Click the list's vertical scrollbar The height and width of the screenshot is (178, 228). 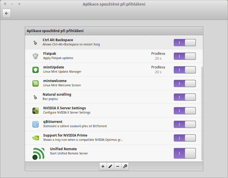click(202, 114)
